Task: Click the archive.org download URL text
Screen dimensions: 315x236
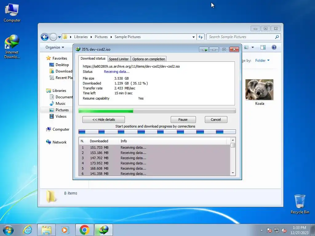Action: [131, 66]
